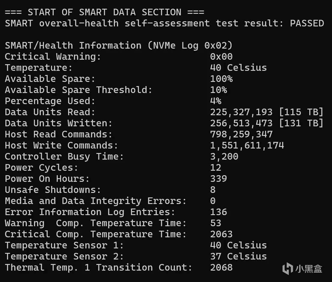Click the Data Units Read [115 TB] value
Viewport: 332px width, 282px height.
pos(301,112)
